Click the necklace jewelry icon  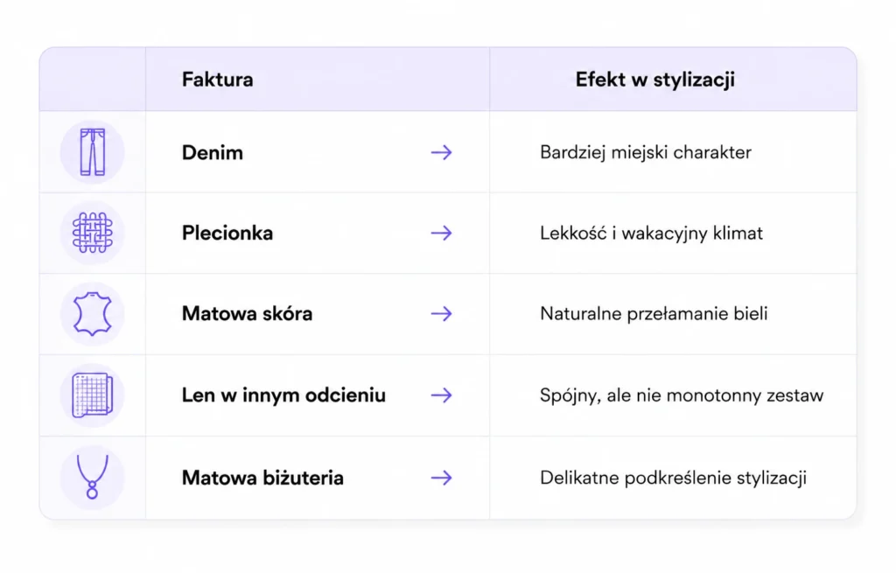pyautogui.click(x=93, y=477)
